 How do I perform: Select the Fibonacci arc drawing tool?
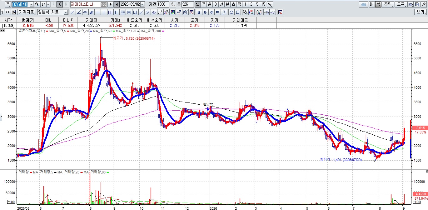[85, 12]
